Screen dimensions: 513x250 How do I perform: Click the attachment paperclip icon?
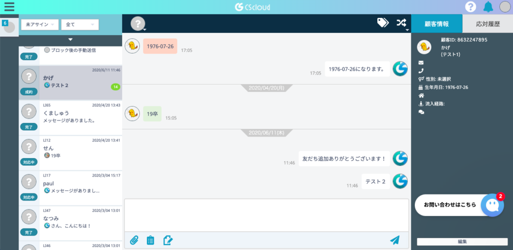click(x=134, y=240)
